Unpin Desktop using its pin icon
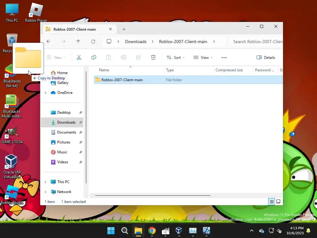Viewport: 317px width, 238px height. (81, 112)
